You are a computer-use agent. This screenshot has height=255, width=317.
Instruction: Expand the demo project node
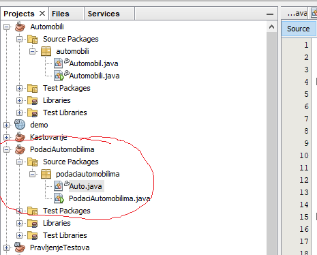tap(7, 125)
